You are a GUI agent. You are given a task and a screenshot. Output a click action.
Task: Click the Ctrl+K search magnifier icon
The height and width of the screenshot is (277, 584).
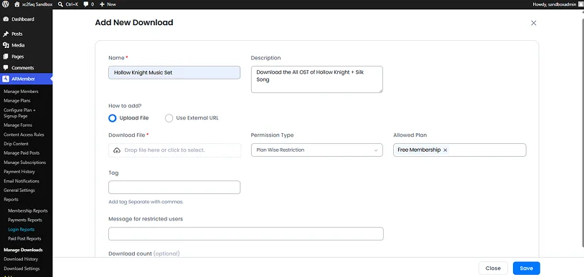click(60, 4)
